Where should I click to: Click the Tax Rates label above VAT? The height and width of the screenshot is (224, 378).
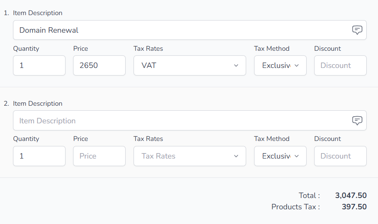tap(148, 49)
